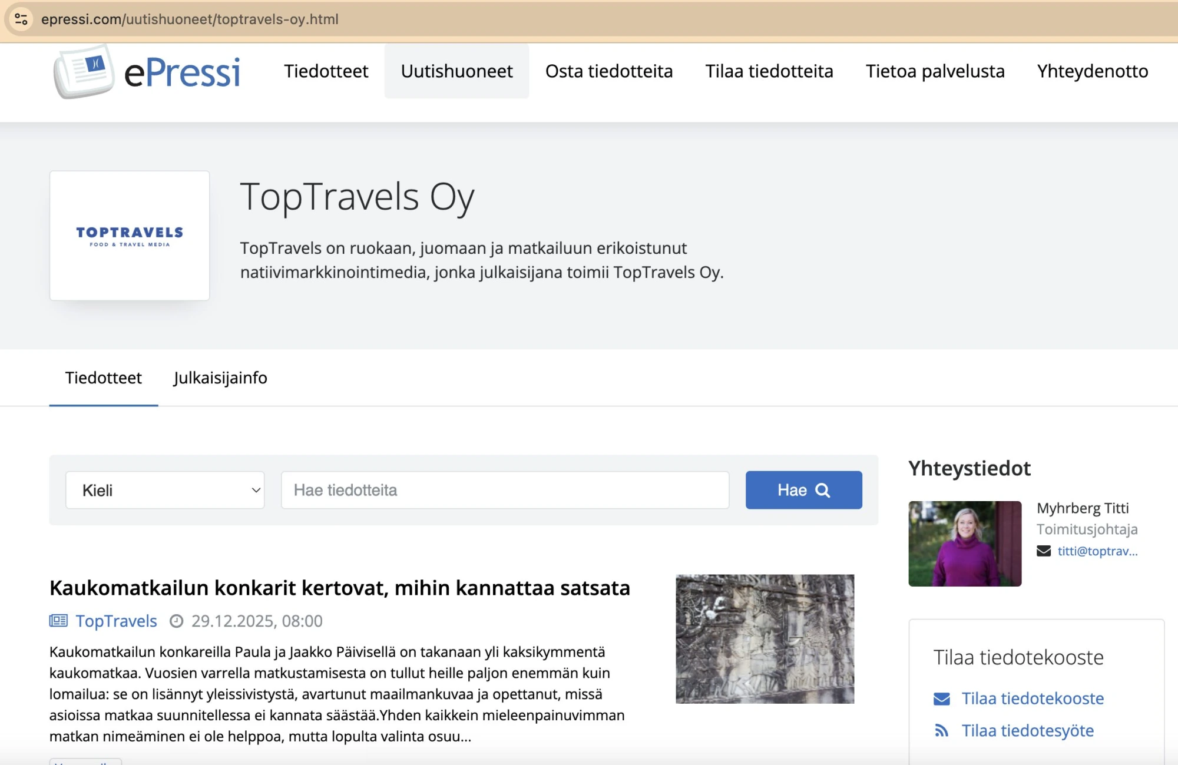1178x765 pixels.
Task: Click the titti@toptrav email link
Action: pos(1097,551)
